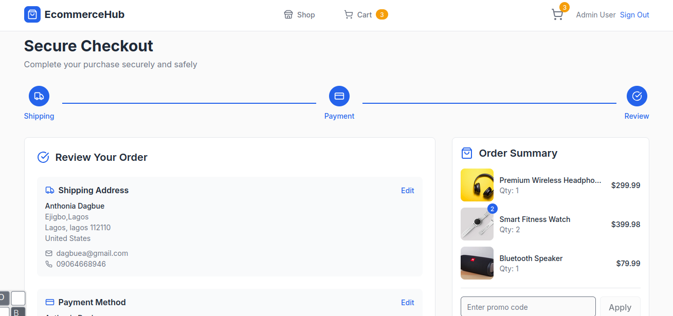
Task: Click the email envelope icon beside dagbuea@gmail.com
Action: click(x=49, y=253)
